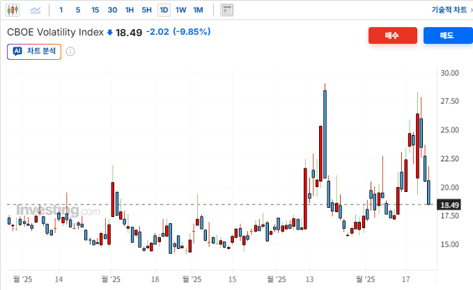This screenshot has height=290, width=473.
Task: Click the date label 15 on the time axis
Action: pos(232,279)
